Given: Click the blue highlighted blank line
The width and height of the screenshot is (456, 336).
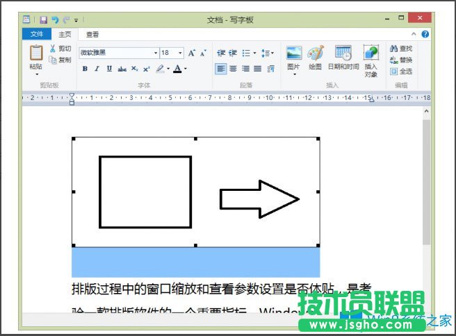Looking at the screenshot, I should (196, 262).
